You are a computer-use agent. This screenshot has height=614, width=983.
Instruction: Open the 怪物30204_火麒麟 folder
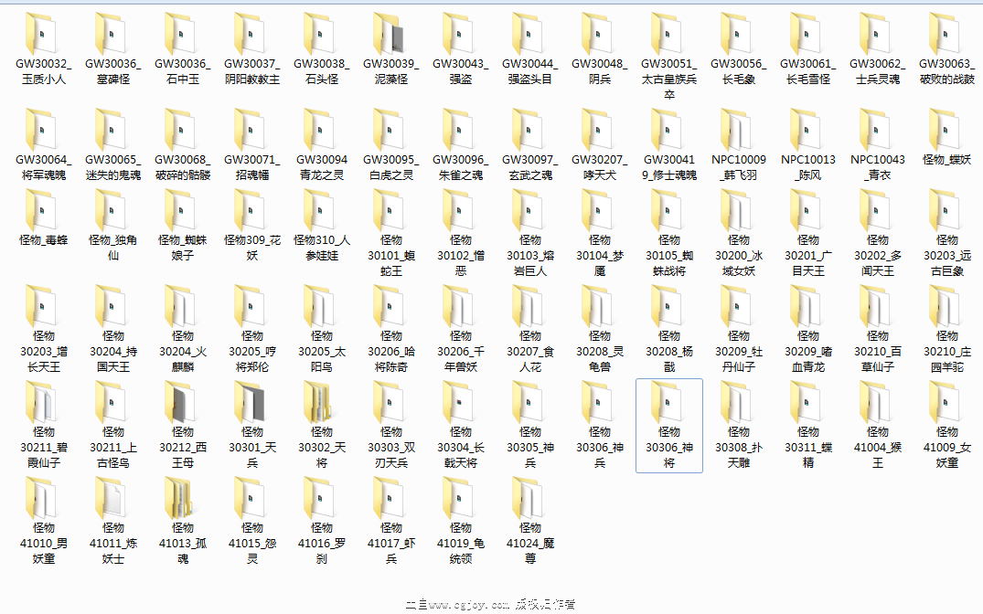pos(182,315)
